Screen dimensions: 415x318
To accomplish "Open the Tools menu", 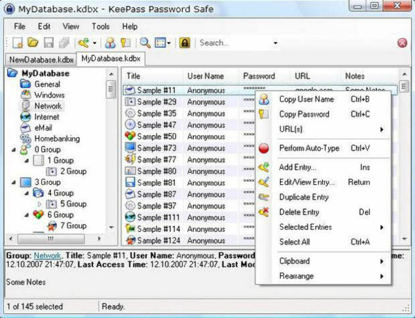I will 101,26.
